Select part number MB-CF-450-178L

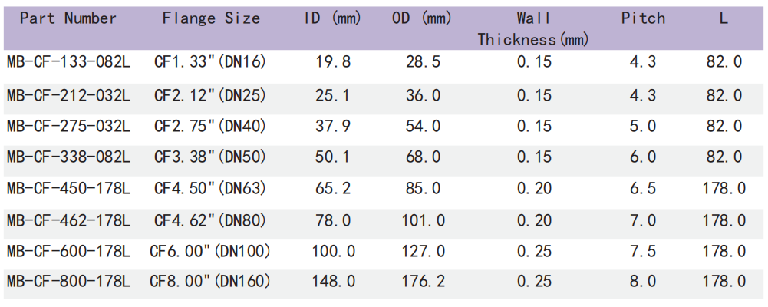click(68, 188)
